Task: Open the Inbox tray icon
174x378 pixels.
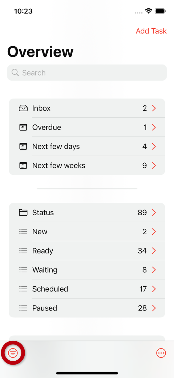Action: (23, 108)
